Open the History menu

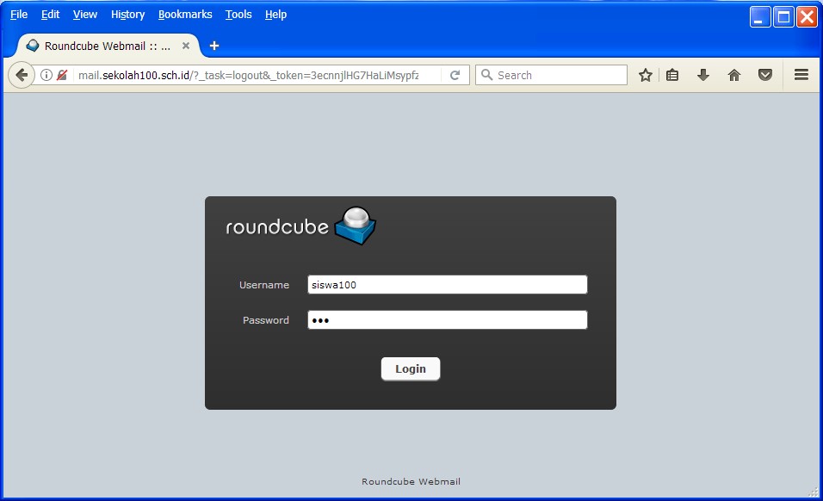click(x=127, y=15)
